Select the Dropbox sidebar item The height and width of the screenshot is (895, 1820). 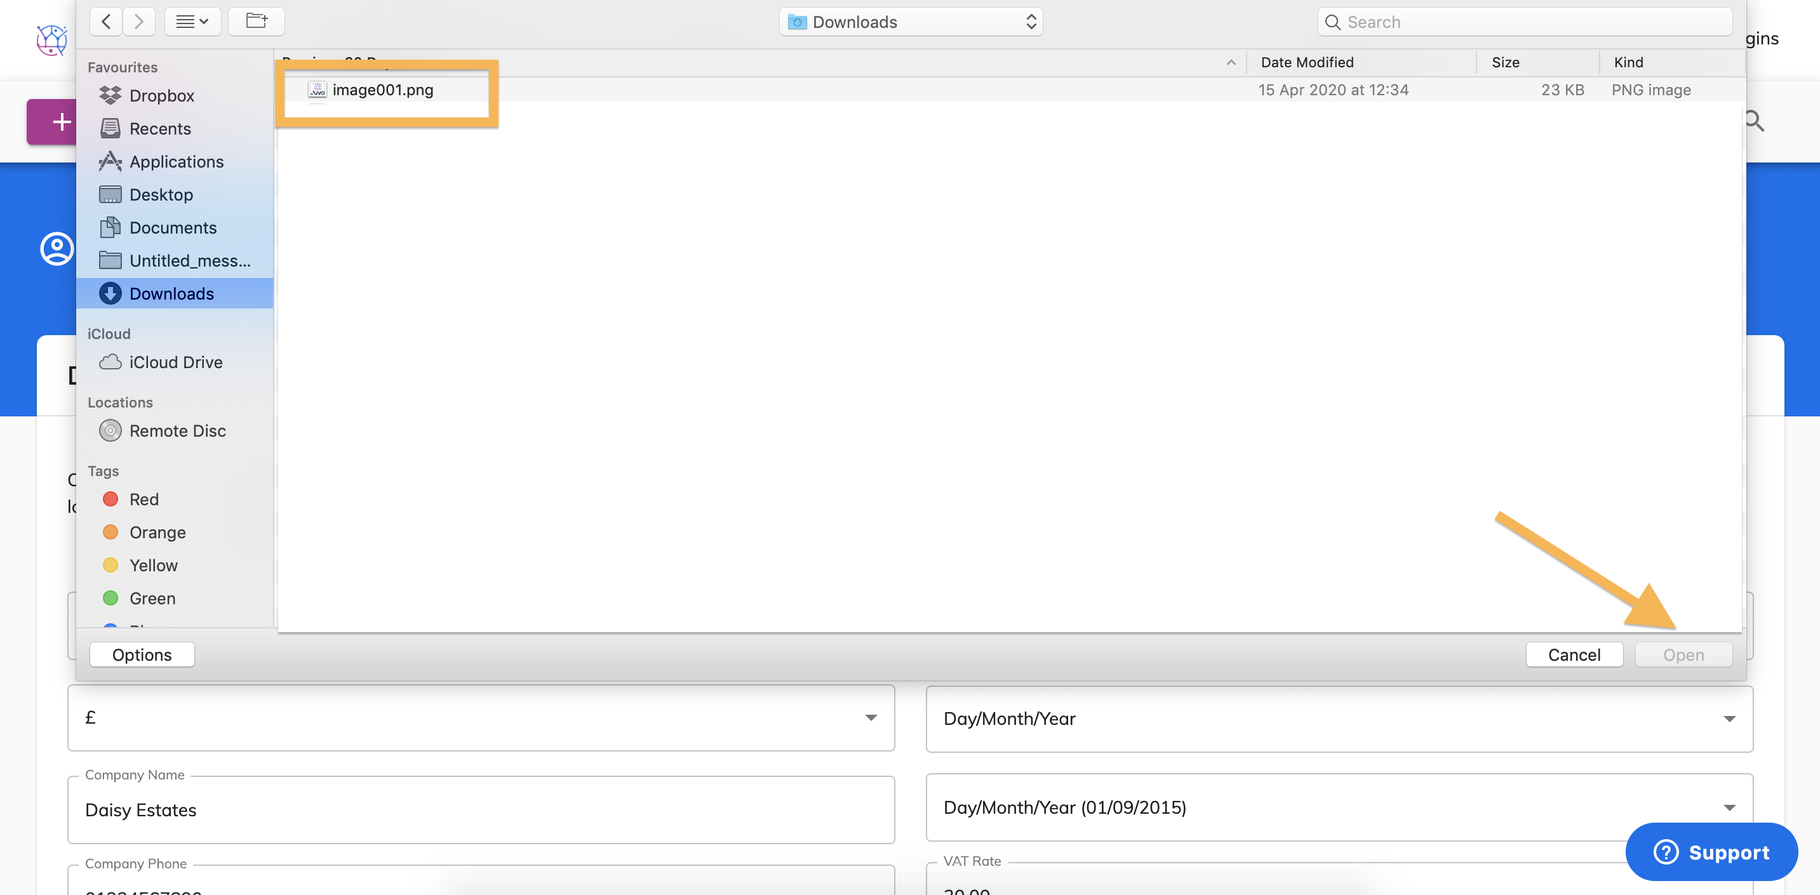(162, 95)
